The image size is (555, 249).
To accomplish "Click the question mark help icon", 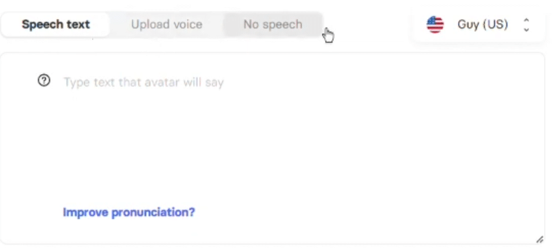I will pos(44,81).
